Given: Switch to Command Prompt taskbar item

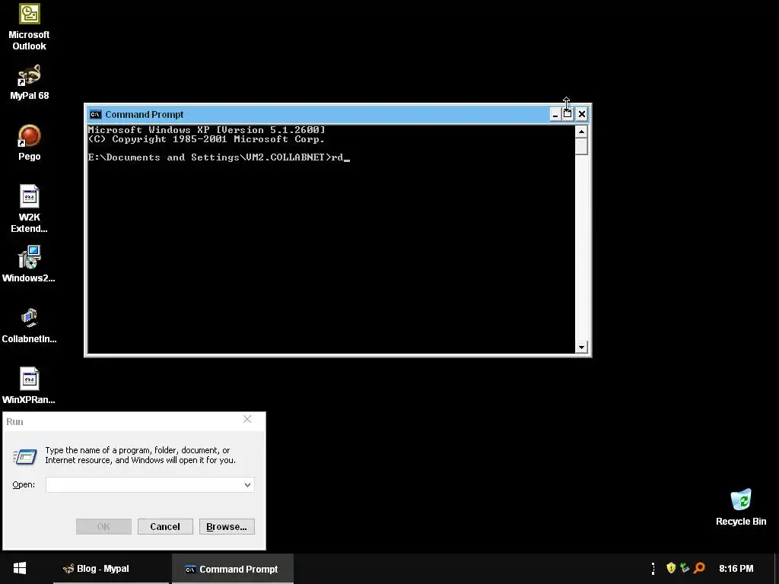Looking at the screenshot, I should [x=233, y=569].
